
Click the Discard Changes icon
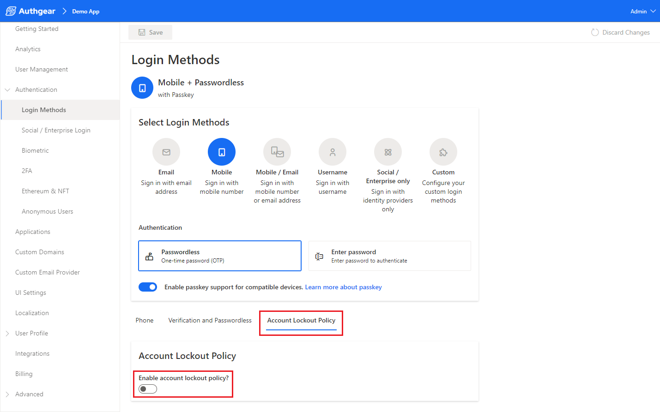[x=595, y=32]
